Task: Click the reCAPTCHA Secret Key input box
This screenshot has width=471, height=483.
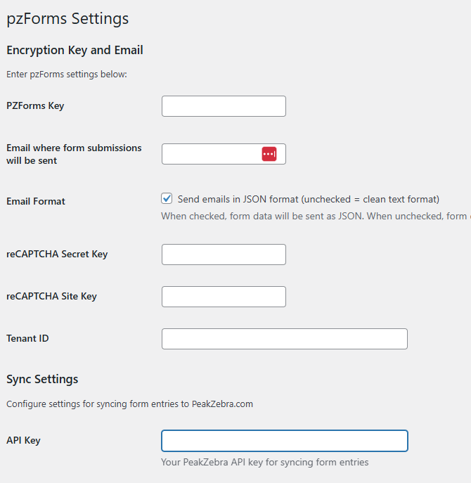Action: click(224, 255)
